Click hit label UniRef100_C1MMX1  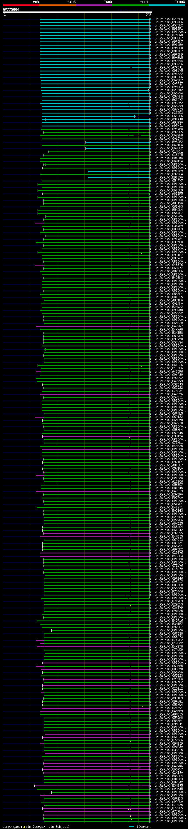169,151
